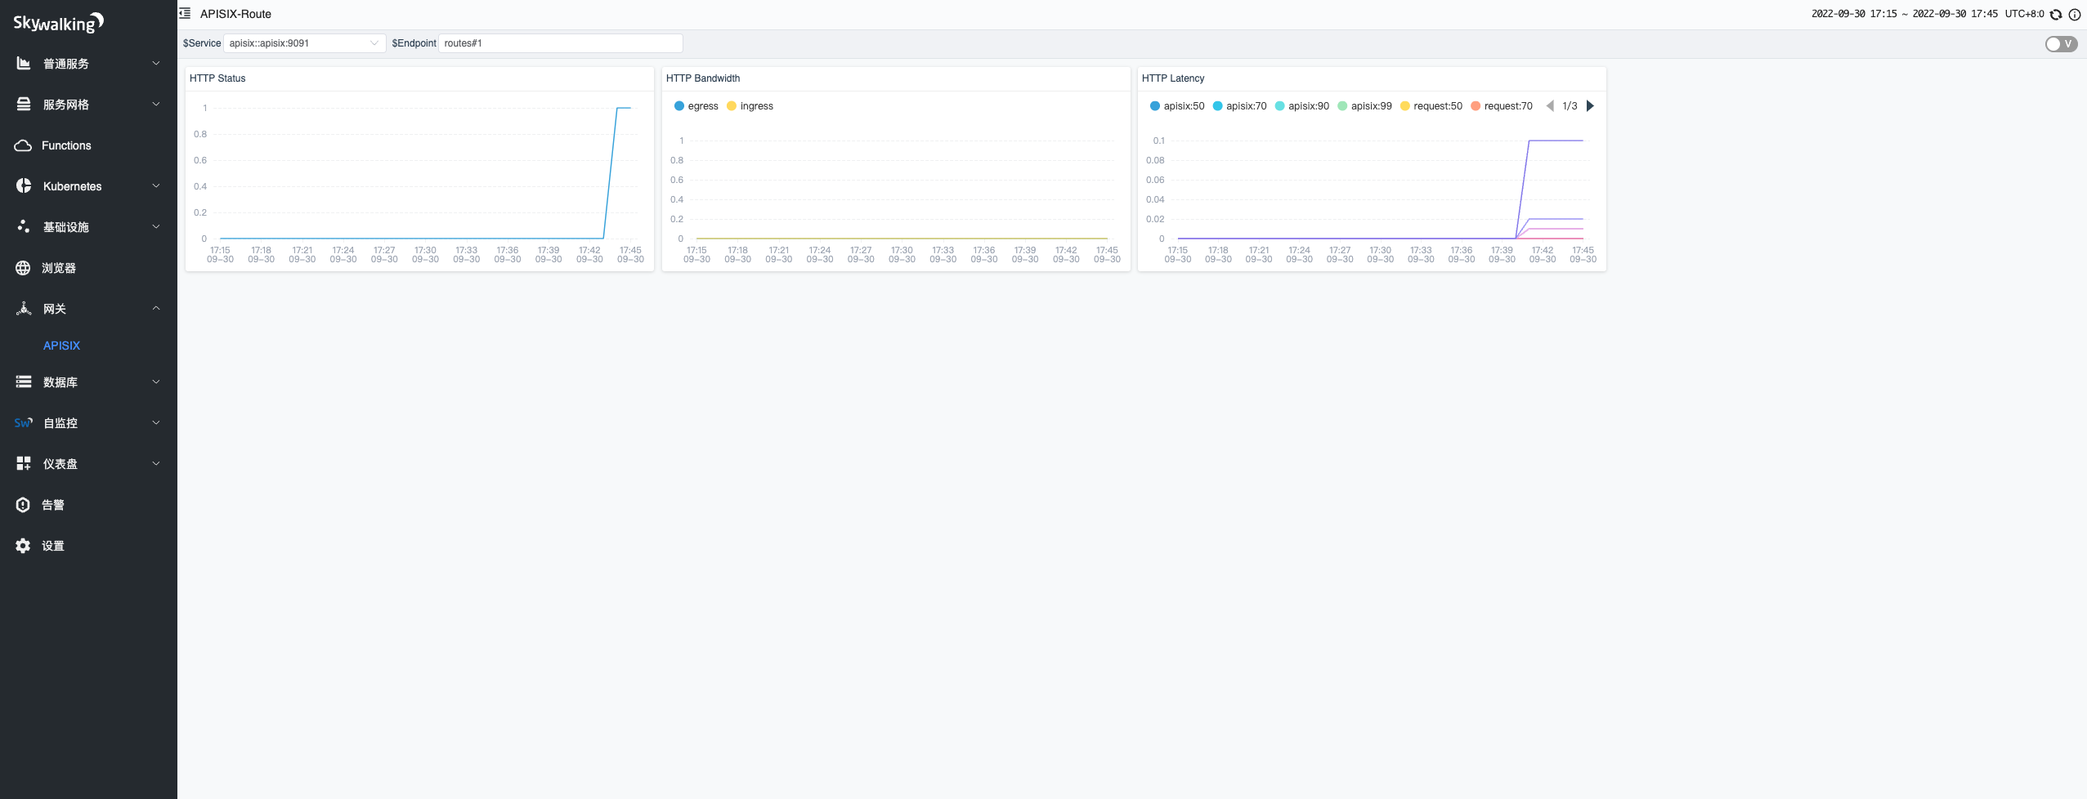
Task: Open the 设置 (Settings) gear icon
Action: click(x=24, y=545)
